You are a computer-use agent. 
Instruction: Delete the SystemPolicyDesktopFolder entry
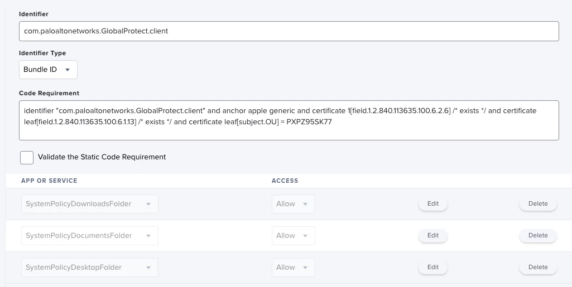(x=538, y=267)
